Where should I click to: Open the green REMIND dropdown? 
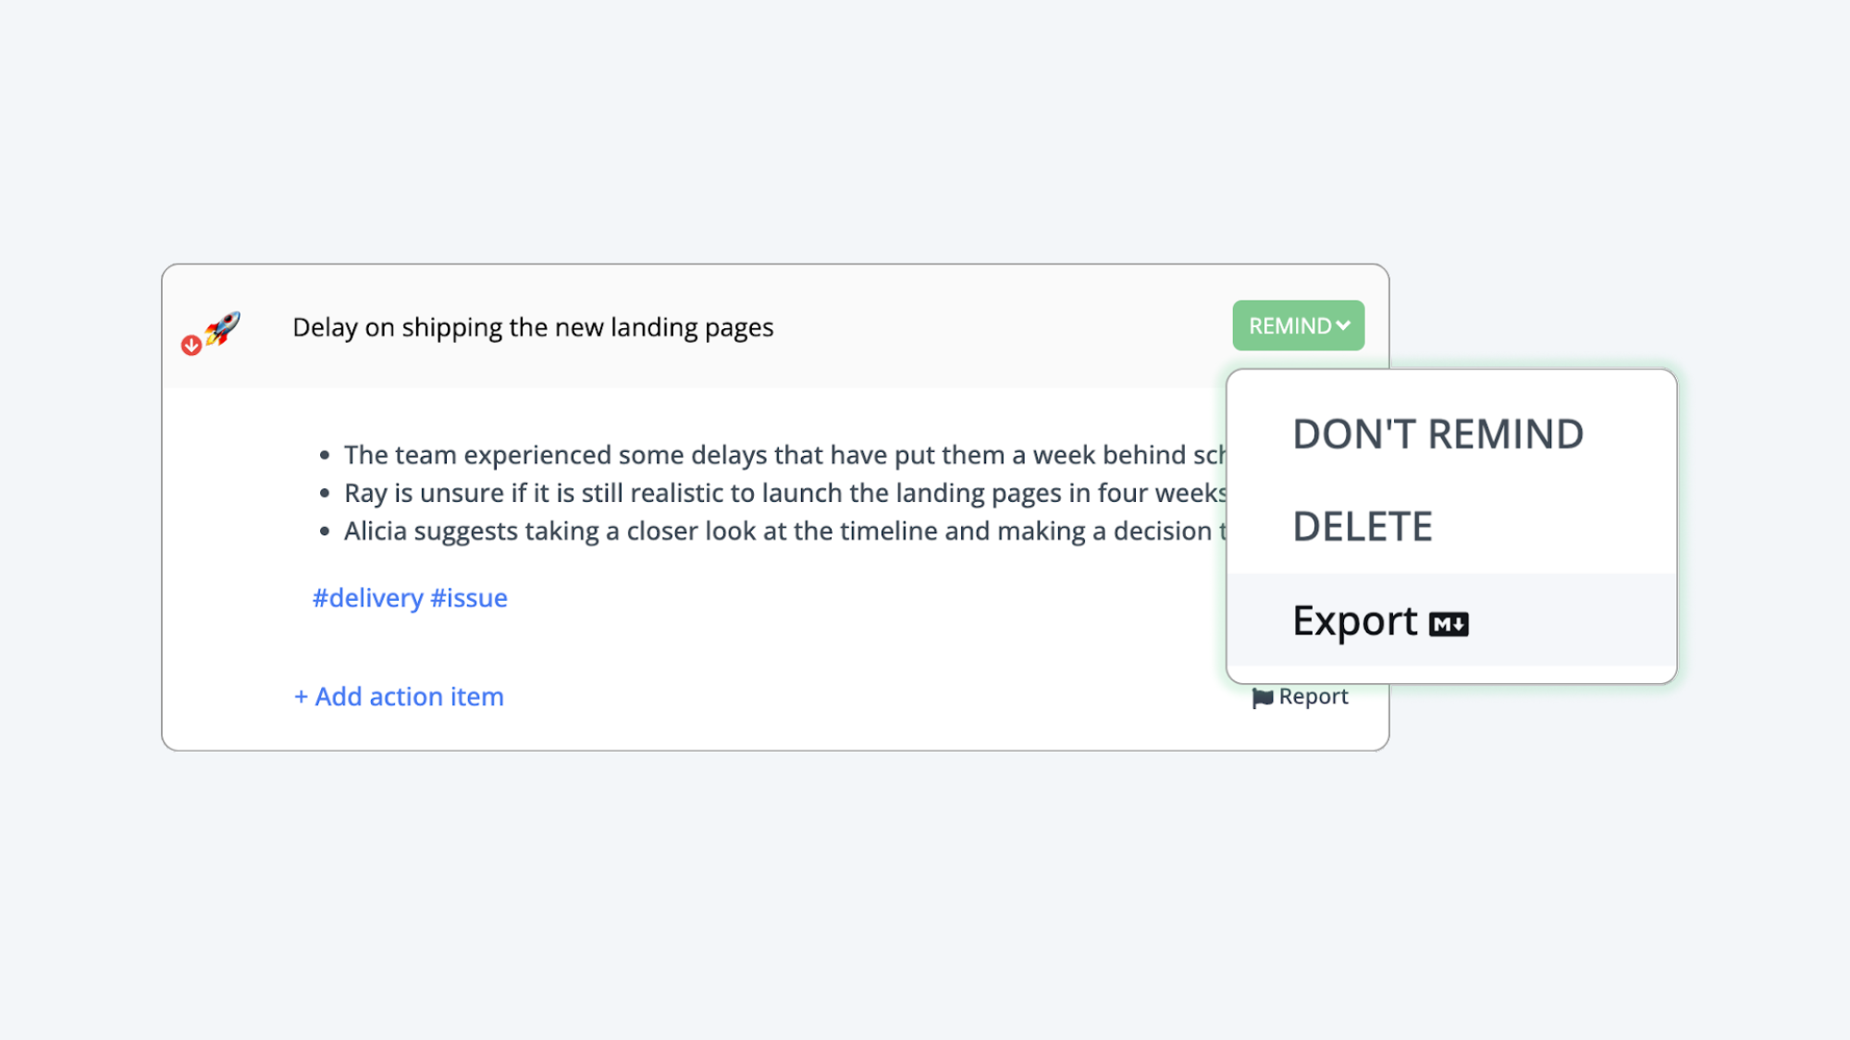click(x=1299, y=325)
